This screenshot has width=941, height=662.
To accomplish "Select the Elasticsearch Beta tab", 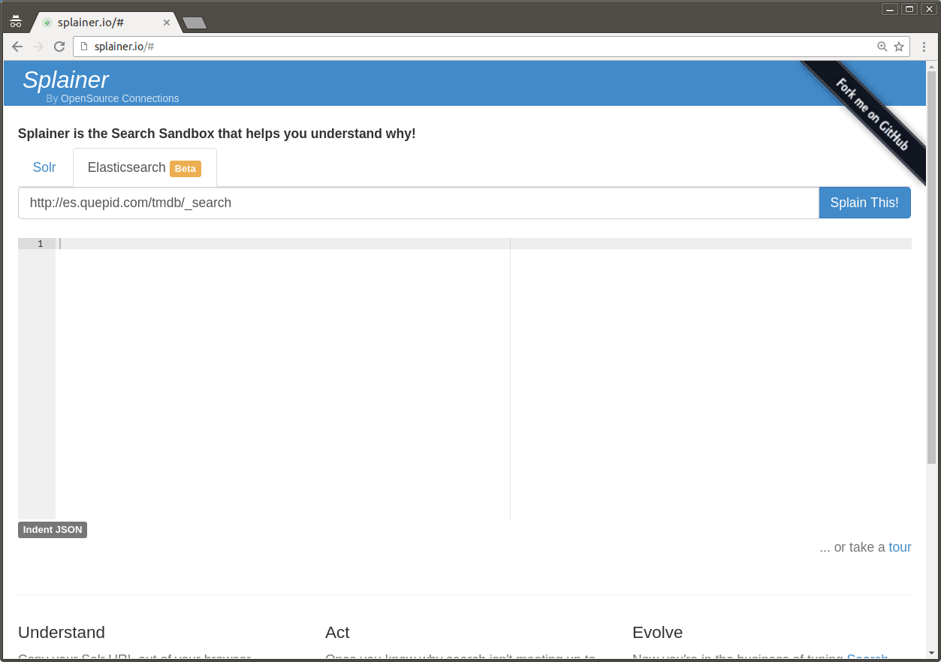I will click(145, 167).
